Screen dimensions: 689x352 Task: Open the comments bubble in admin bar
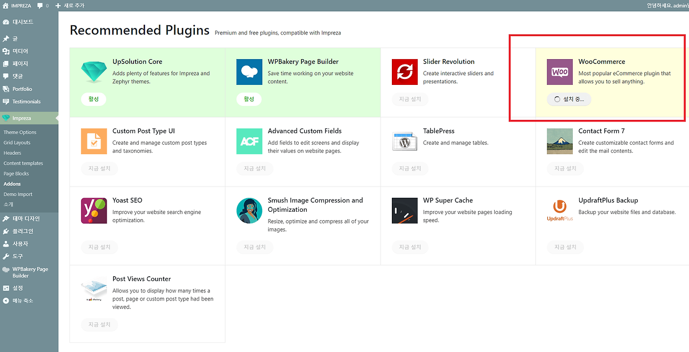pyautogui.click(x=40, y=6)
